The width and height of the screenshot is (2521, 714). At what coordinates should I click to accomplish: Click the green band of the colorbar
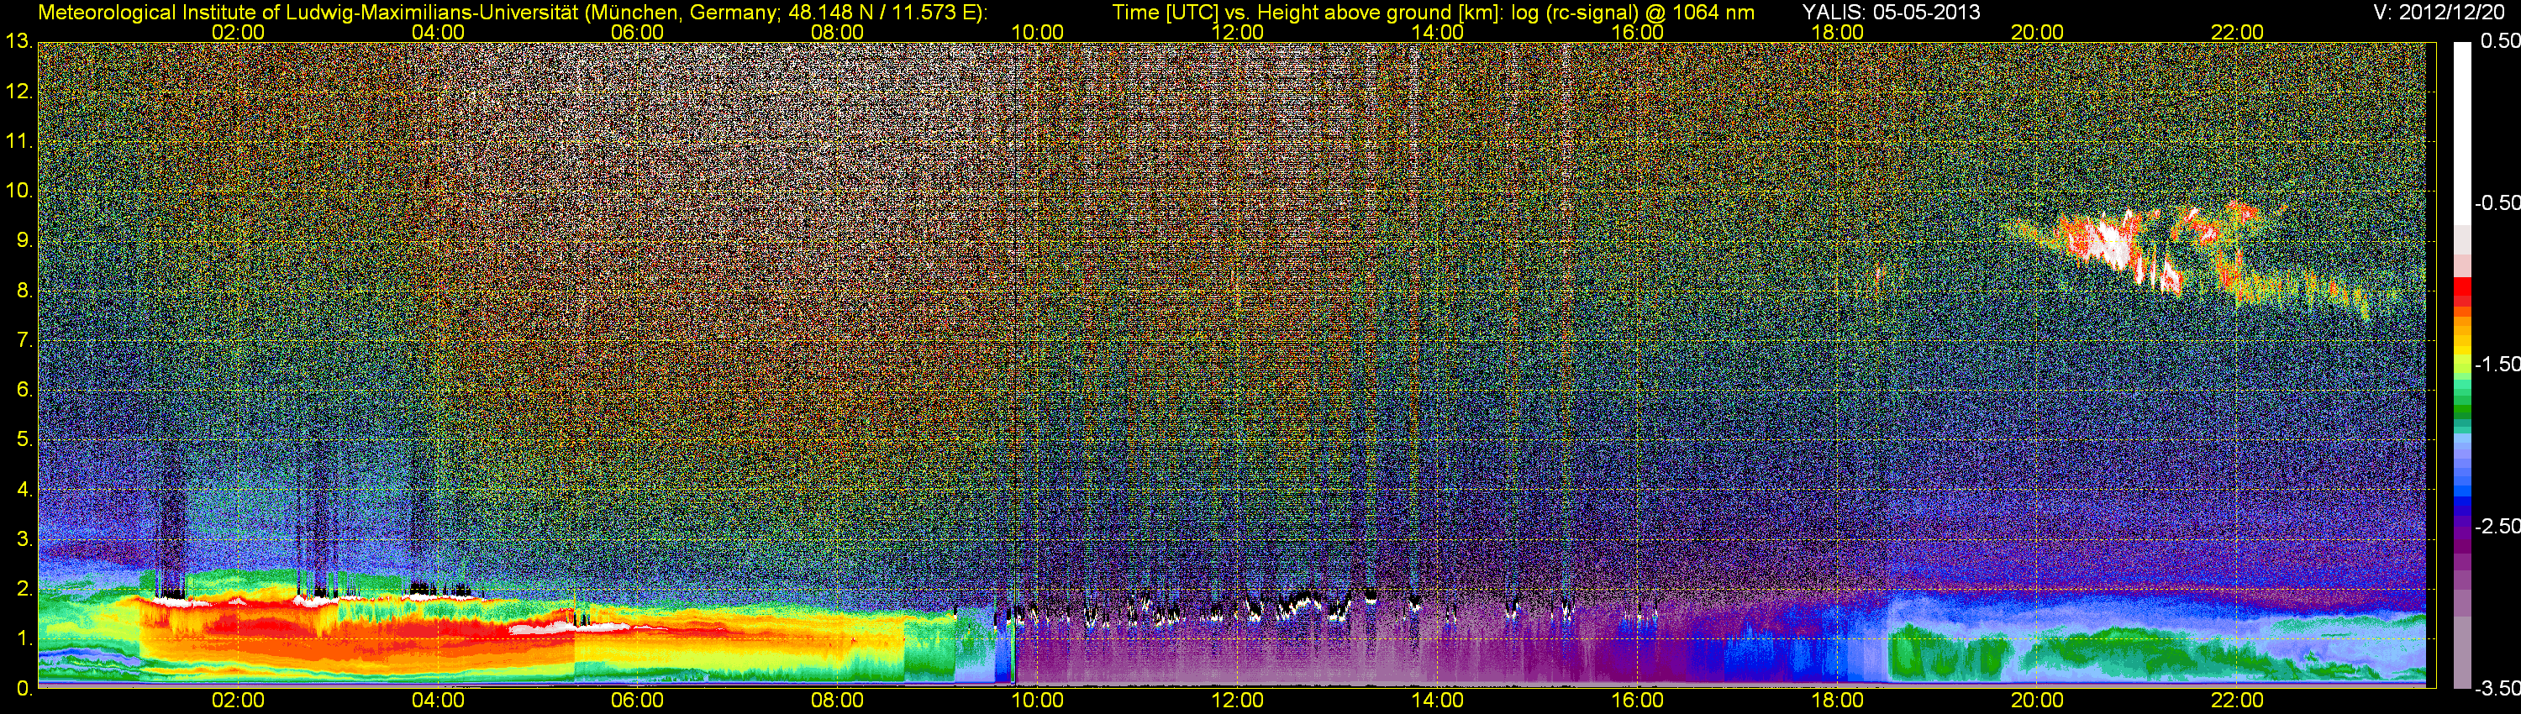point(2461,411)
